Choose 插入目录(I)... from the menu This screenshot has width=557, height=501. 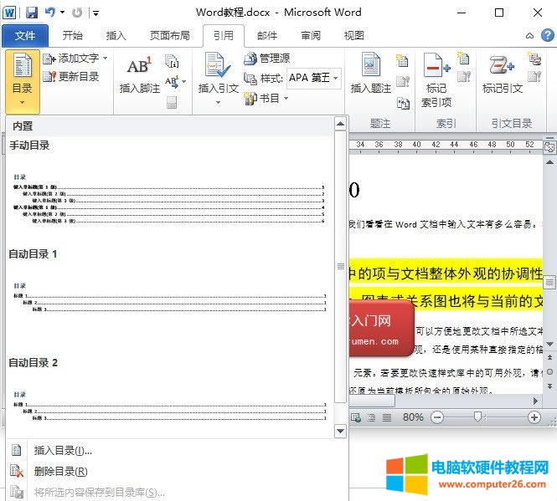pyautogui.click(x=63, y=450)
